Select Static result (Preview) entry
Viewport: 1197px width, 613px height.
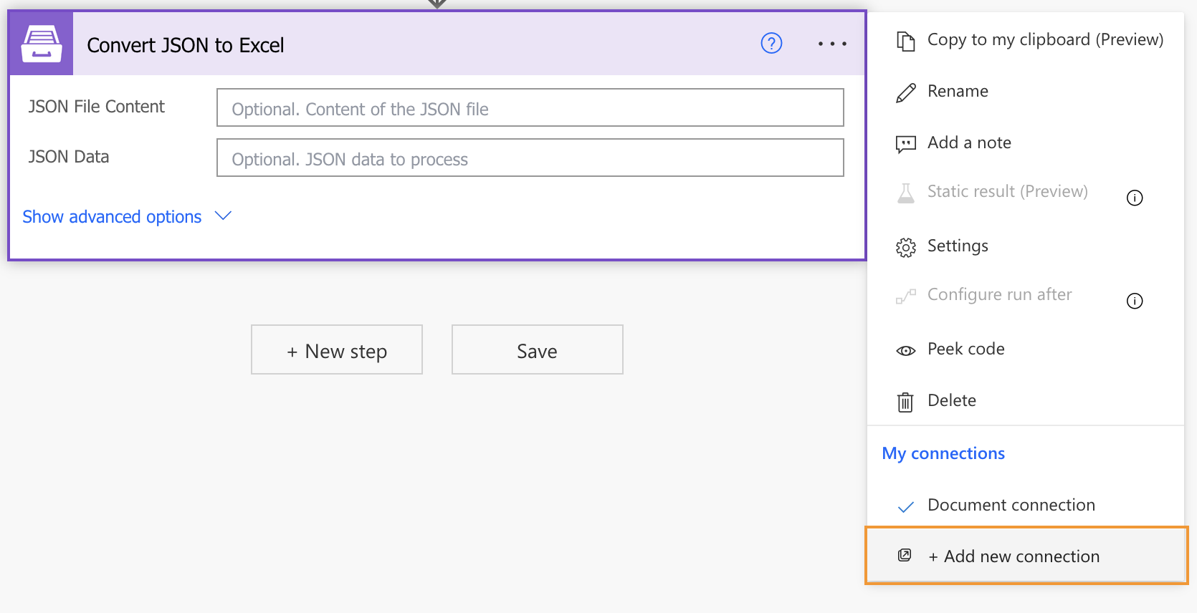click(1007, 191)
